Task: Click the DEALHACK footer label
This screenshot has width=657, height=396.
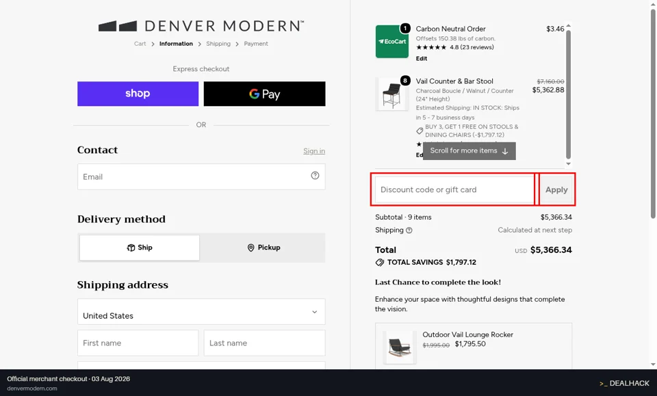Action: tap(624, 384)
